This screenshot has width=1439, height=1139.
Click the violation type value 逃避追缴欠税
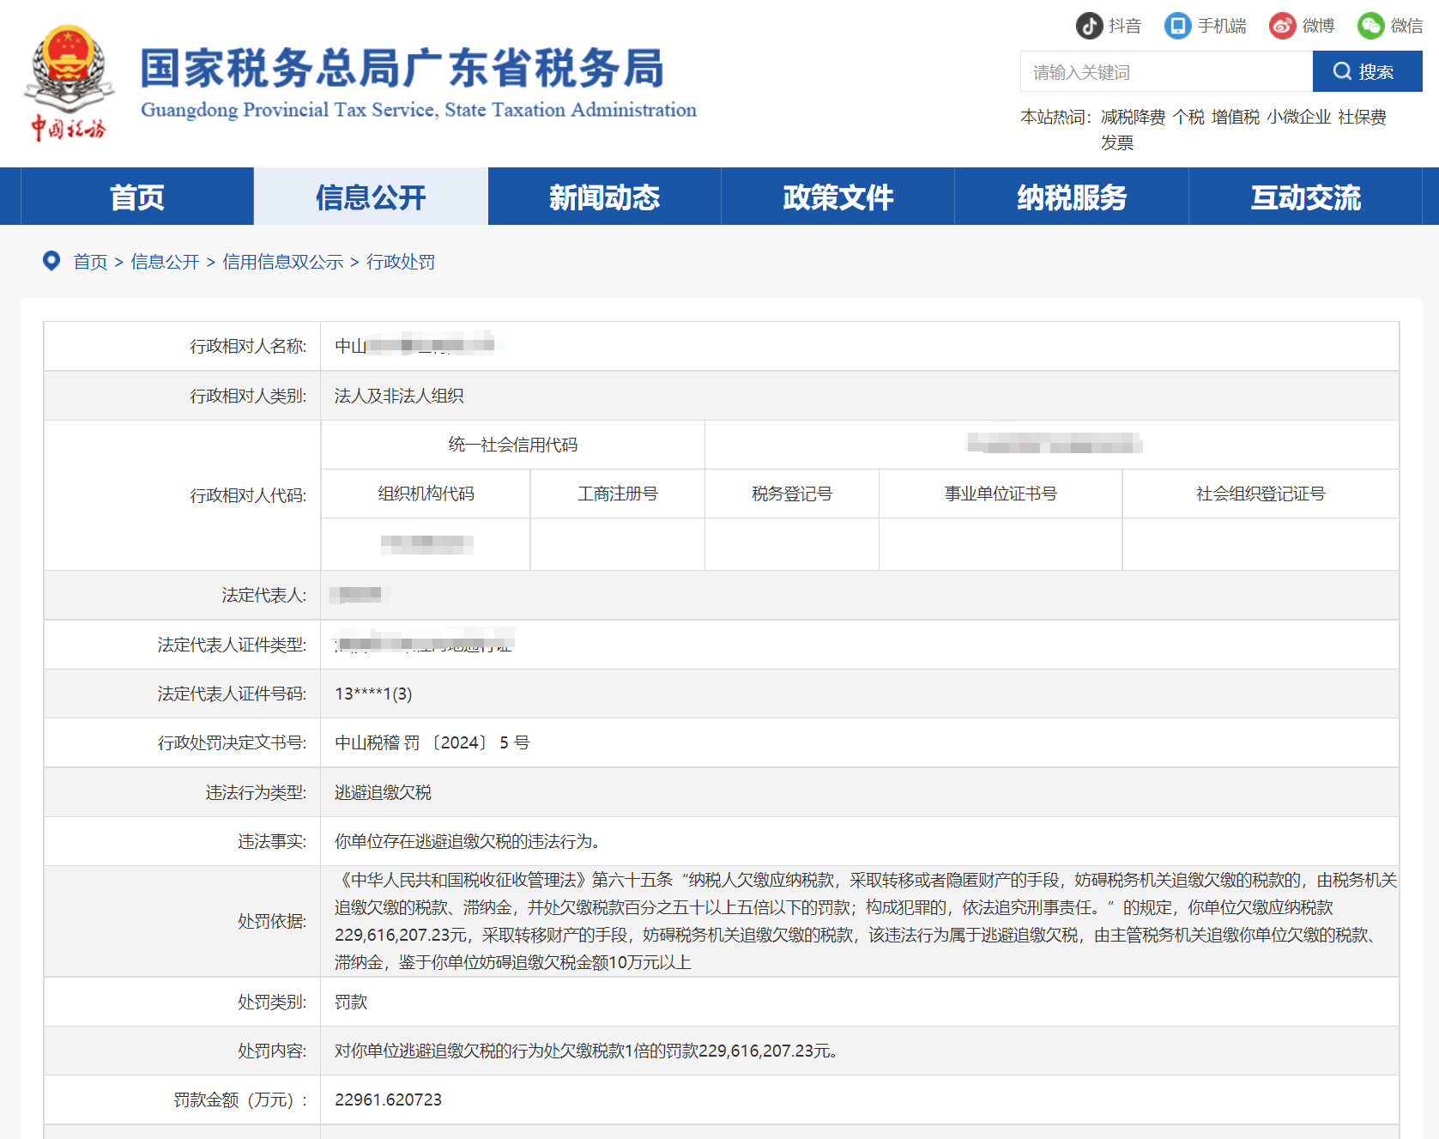point(383,792)
